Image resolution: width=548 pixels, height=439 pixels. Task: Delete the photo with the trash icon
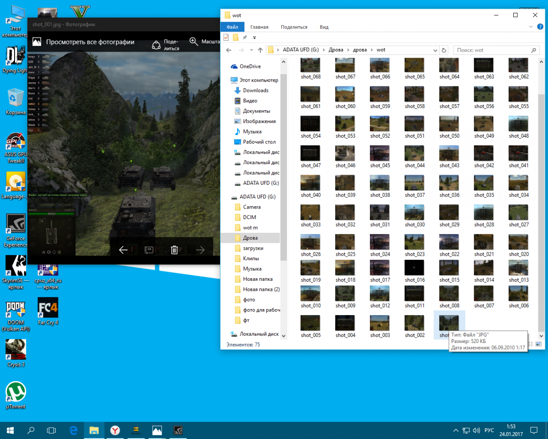[x=174, y=250]
